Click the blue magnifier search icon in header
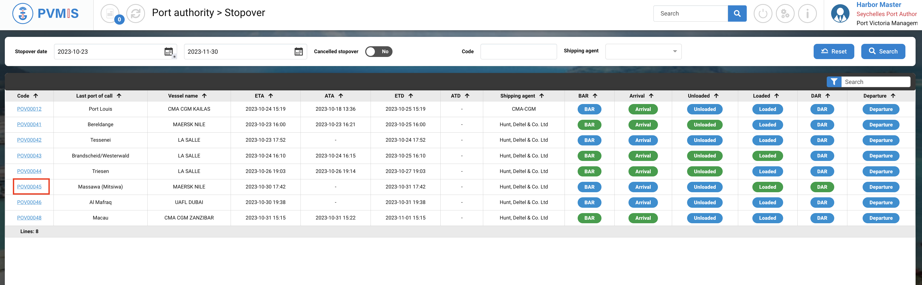The image size is (922, 285). pos(737,14)
